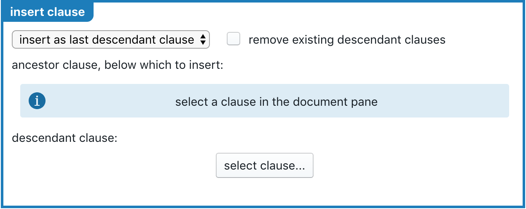The height and width of the screenshot is (209, 526).
Task: Click the 'remove existing descendant clauses' label text
Action: tap(347, 40)
